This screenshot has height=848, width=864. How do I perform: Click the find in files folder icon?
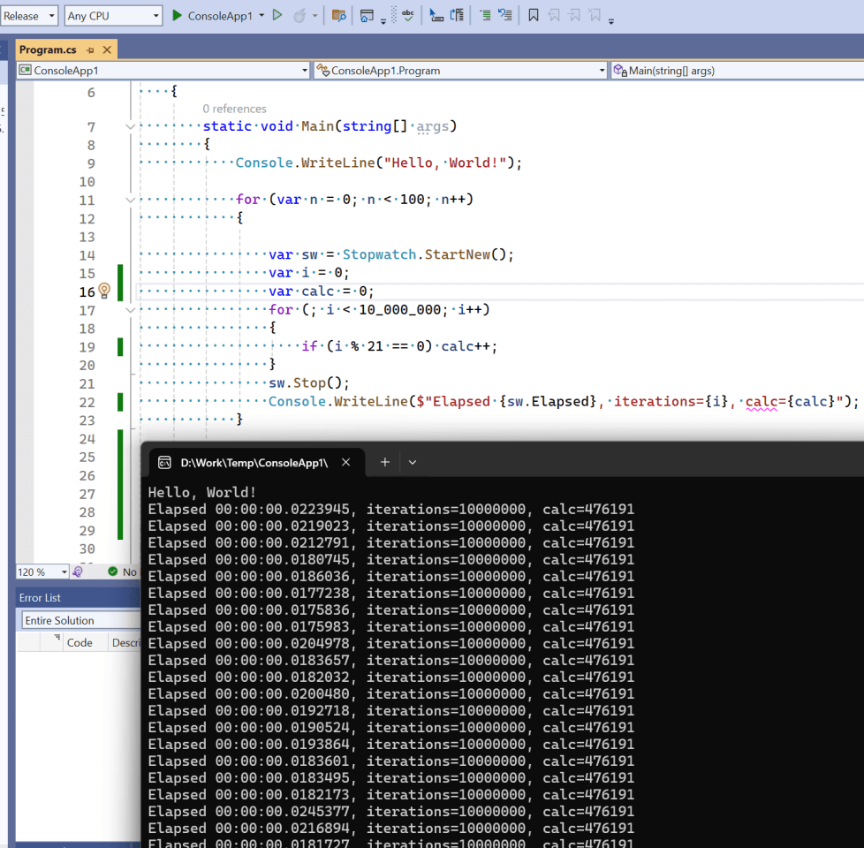(338, 16)
